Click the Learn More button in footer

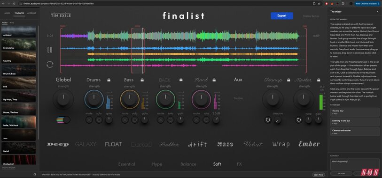[319, 175]
